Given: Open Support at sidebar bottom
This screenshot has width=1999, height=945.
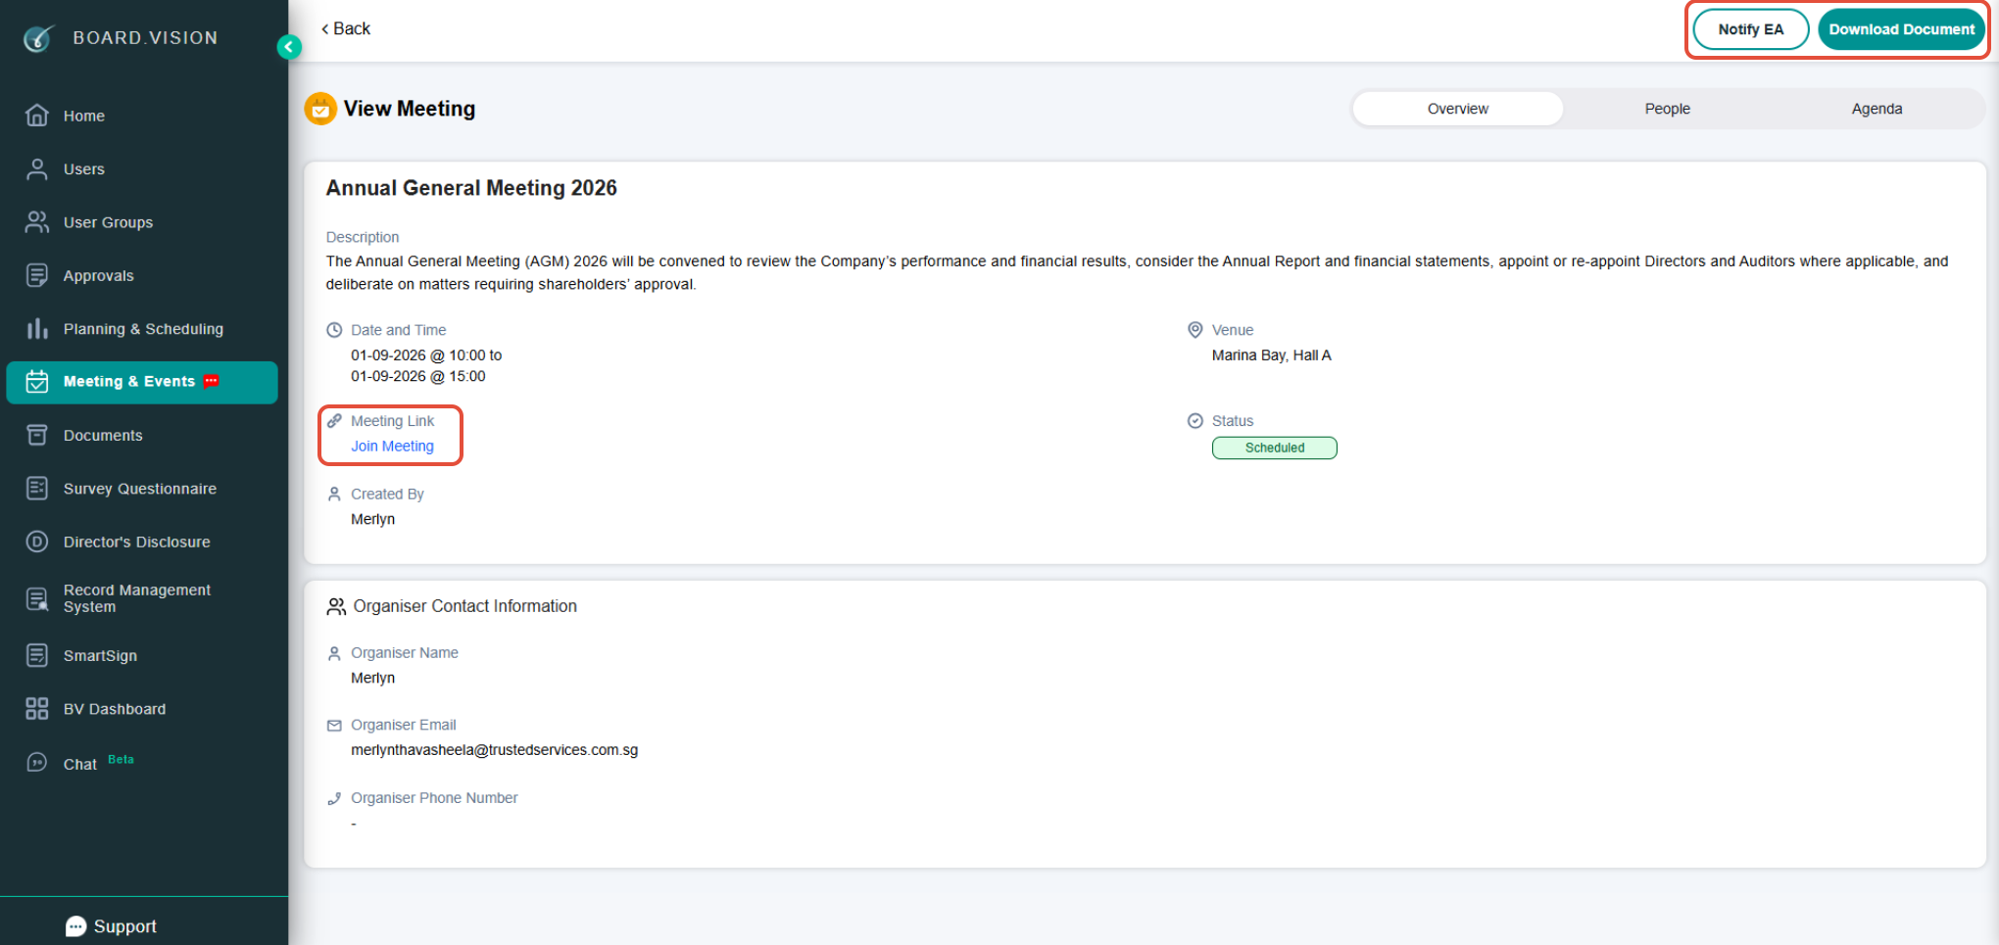Looking at the screenshot, I should (111, 926).
